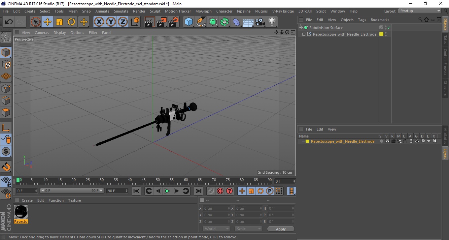
Task: Activate the Scale tool
Action: point(59,22)
